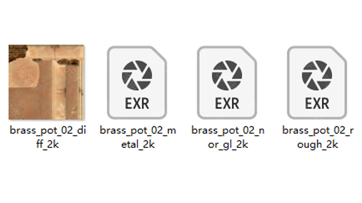The image size is (362, 203).
Task: Select the brass_pot_02_metal_2k EXR file icon
Action: (x=137, y=82)
